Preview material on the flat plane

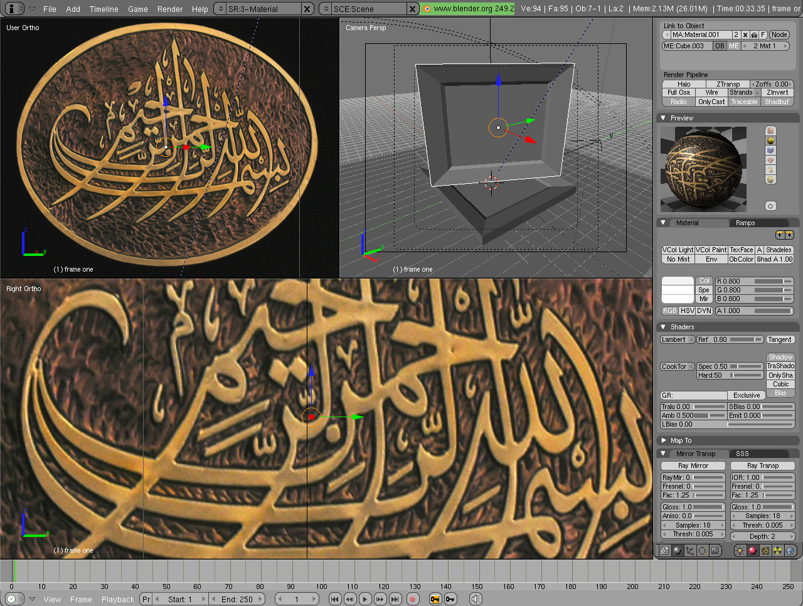(x=770, y=130)
